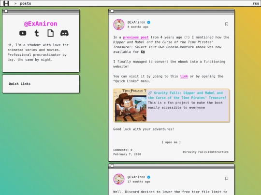
Task: Expand the Quick Links menu
Action: click(20, 84)
